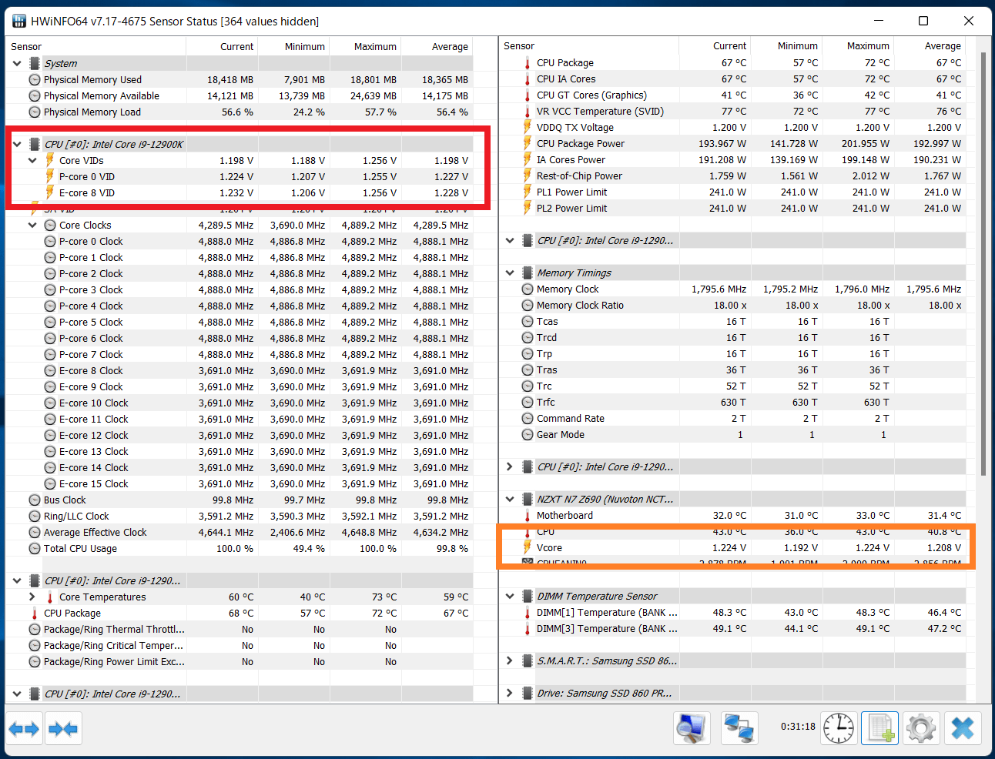Select the Vcore sensor row

(x=549, y=547)
